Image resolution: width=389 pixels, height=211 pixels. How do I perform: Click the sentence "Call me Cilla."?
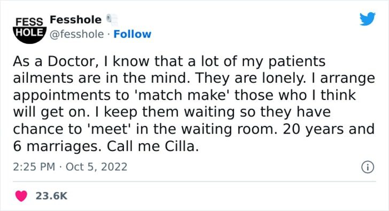point(153,146)
